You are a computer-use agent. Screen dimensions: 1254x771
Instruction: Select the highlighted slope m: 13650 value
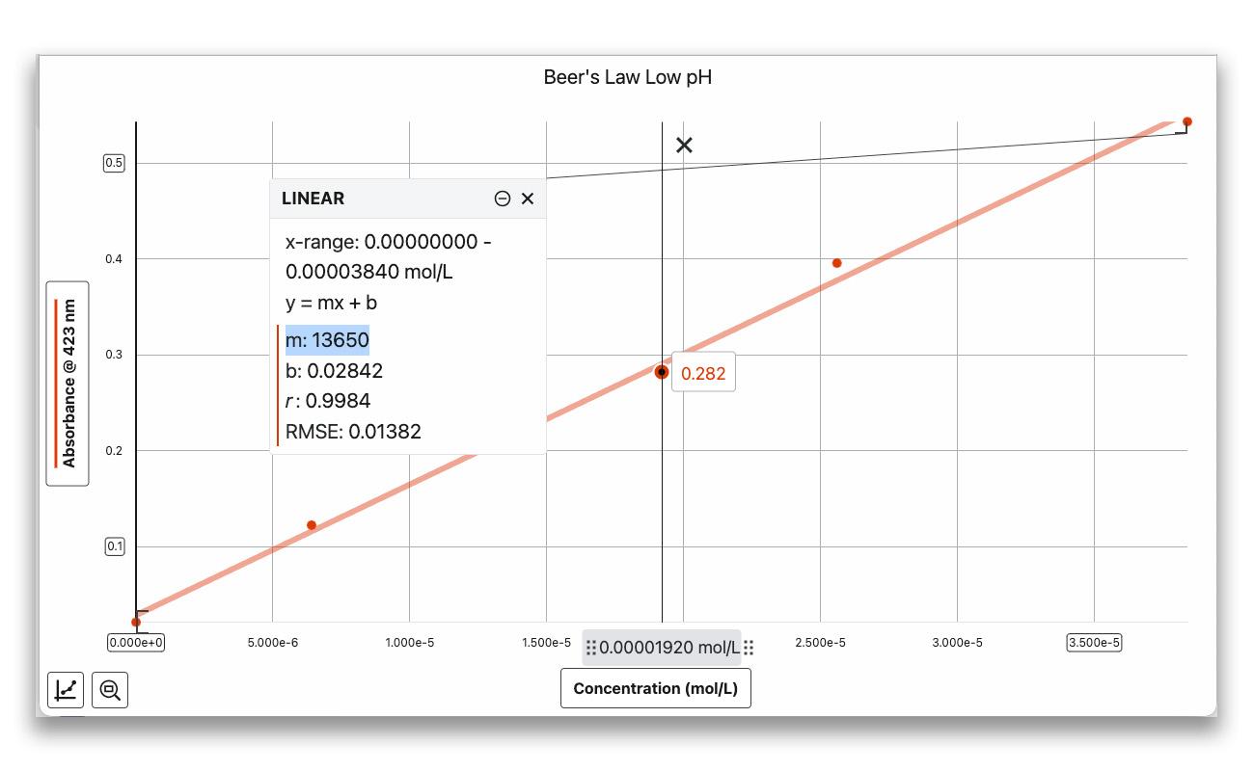[x=327, y=340]
